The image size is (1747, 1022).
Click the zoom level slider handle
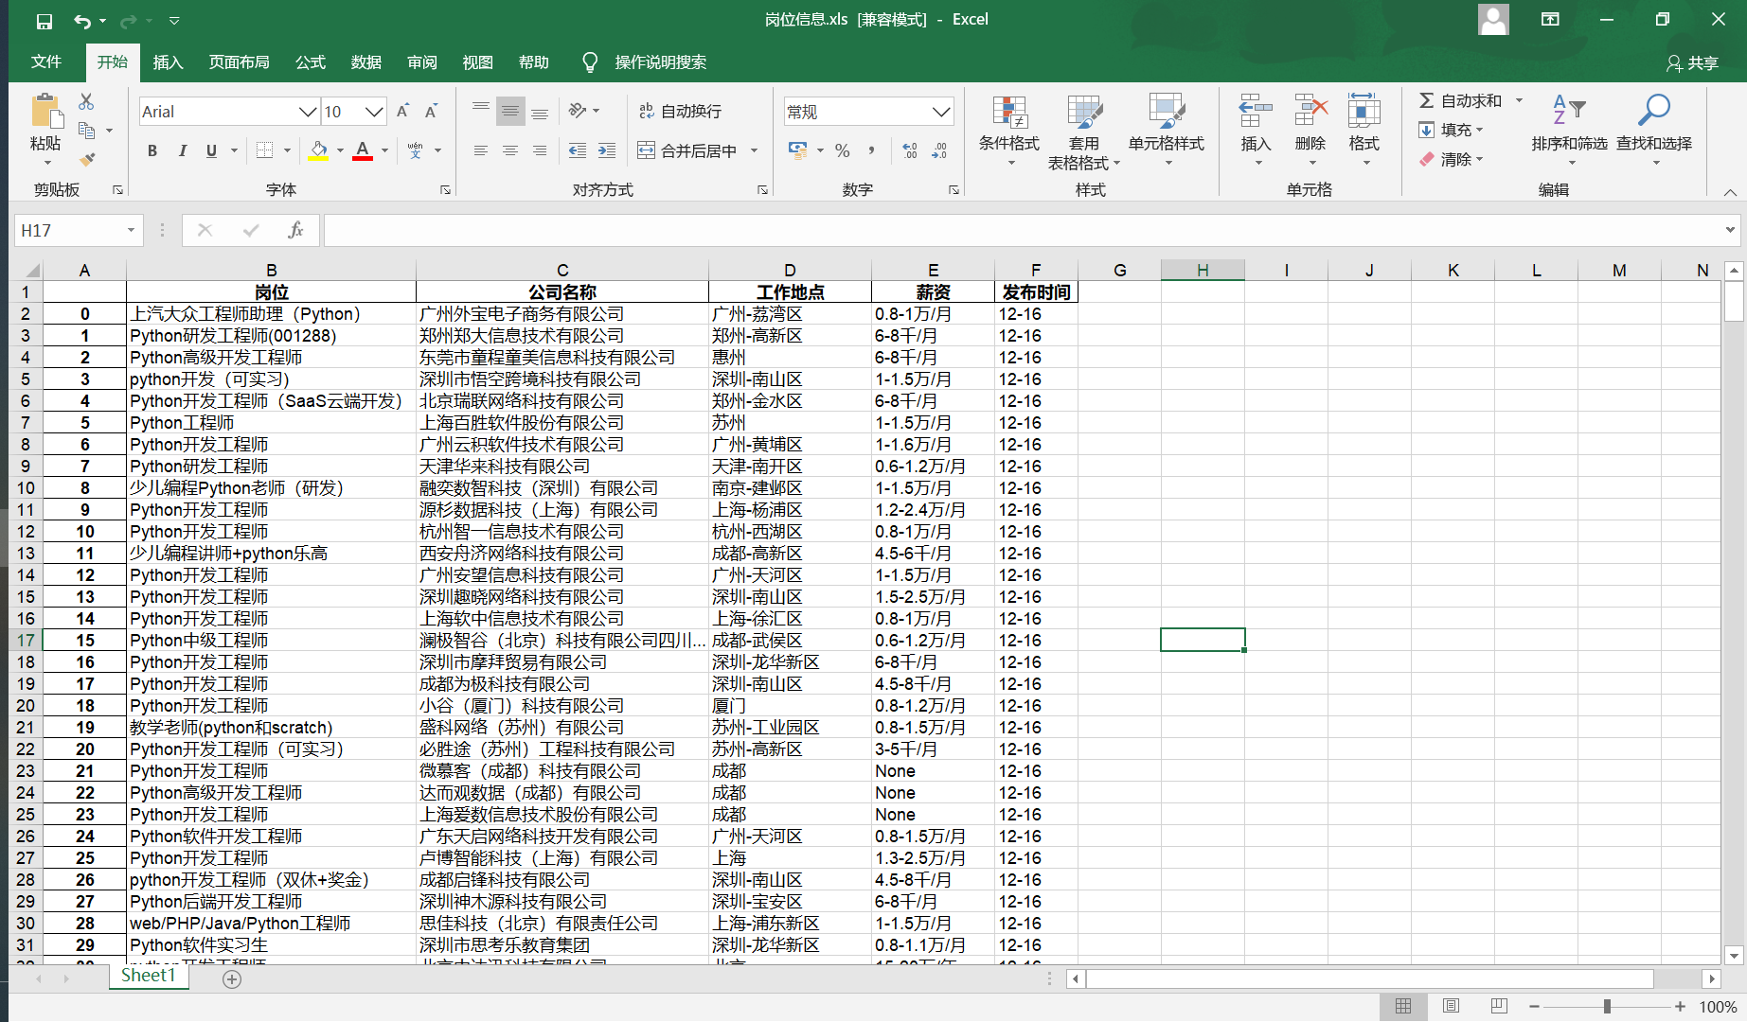click(1607, 1007)
